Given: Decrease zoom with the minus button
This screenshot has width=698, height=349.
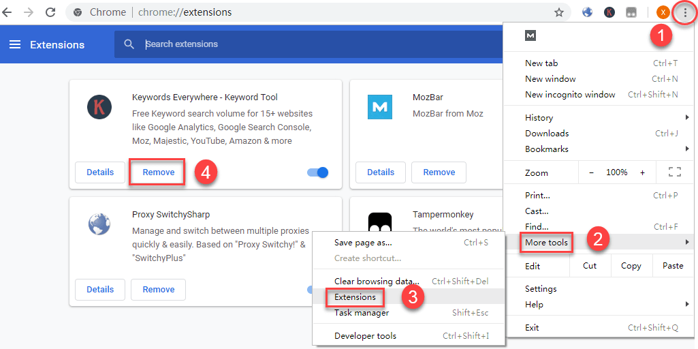Looking at the screenshot, I should pyautogui.click(x=591, y=172).
